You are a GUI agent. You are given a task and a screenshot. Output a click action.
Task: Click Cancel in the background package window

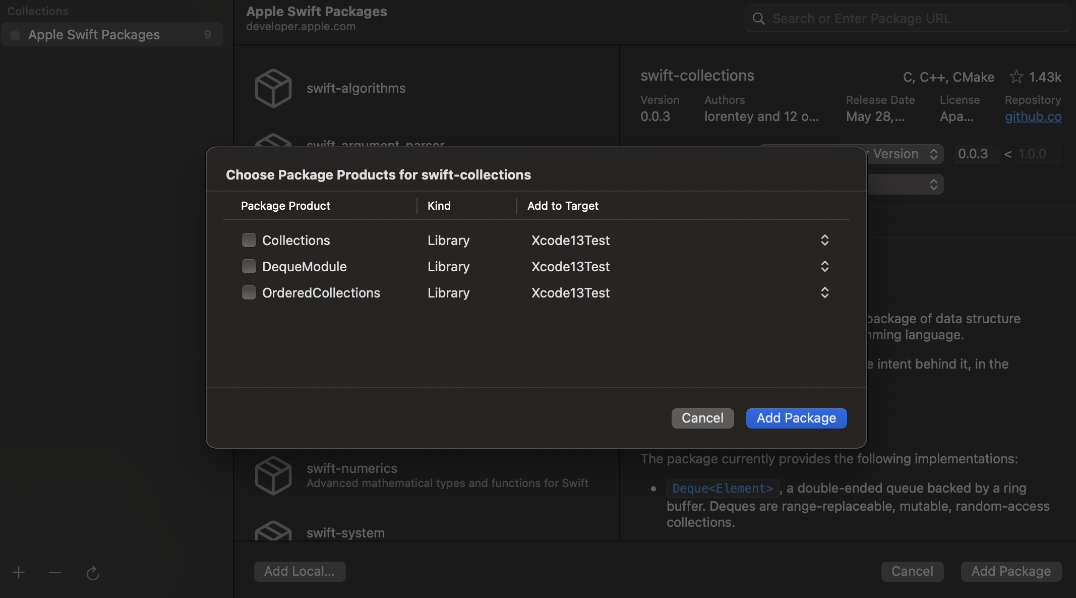912,571
